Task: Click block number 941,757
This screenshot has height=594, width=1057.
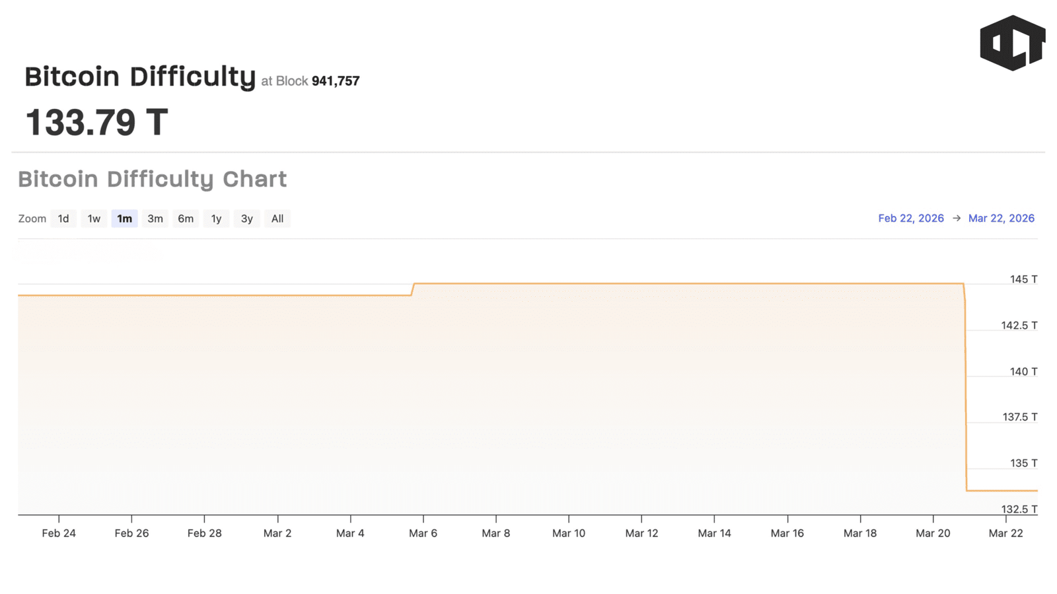Action: 336,81
